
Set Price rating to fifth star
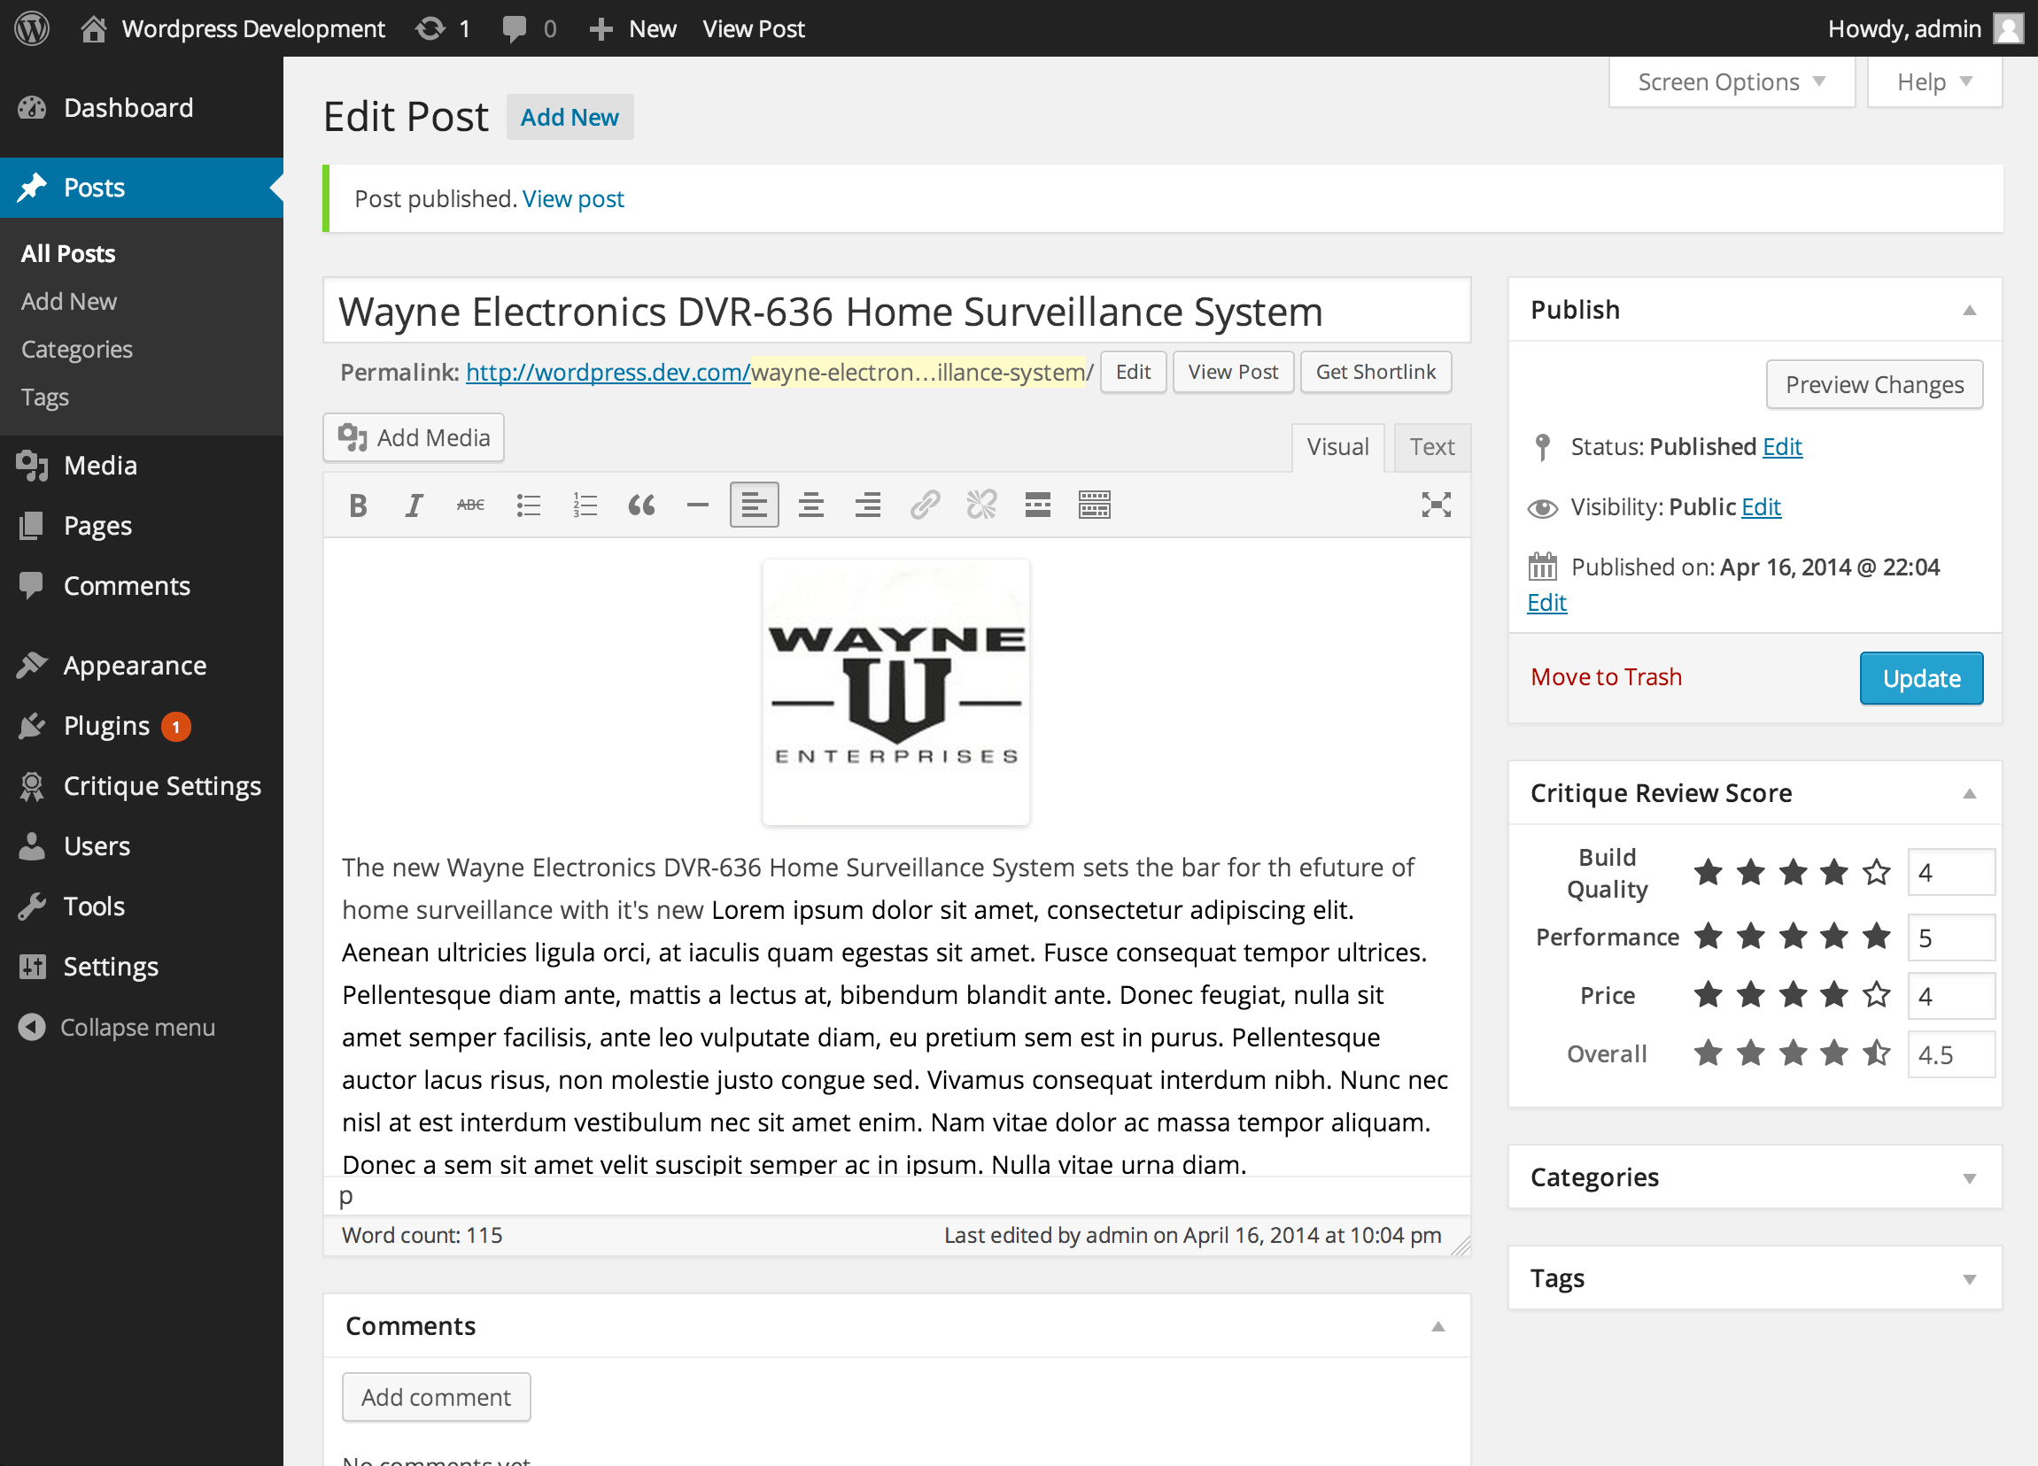tap(1876, 995)
